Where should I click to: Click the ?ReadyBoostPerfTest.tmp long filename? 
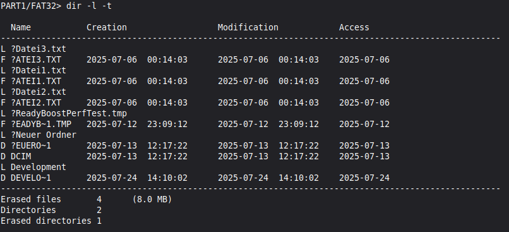click(x=68, y=113)
